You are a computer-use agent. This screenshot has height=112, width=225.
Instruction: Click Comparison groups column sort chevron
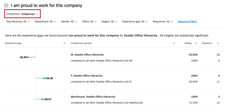point(174,43)
